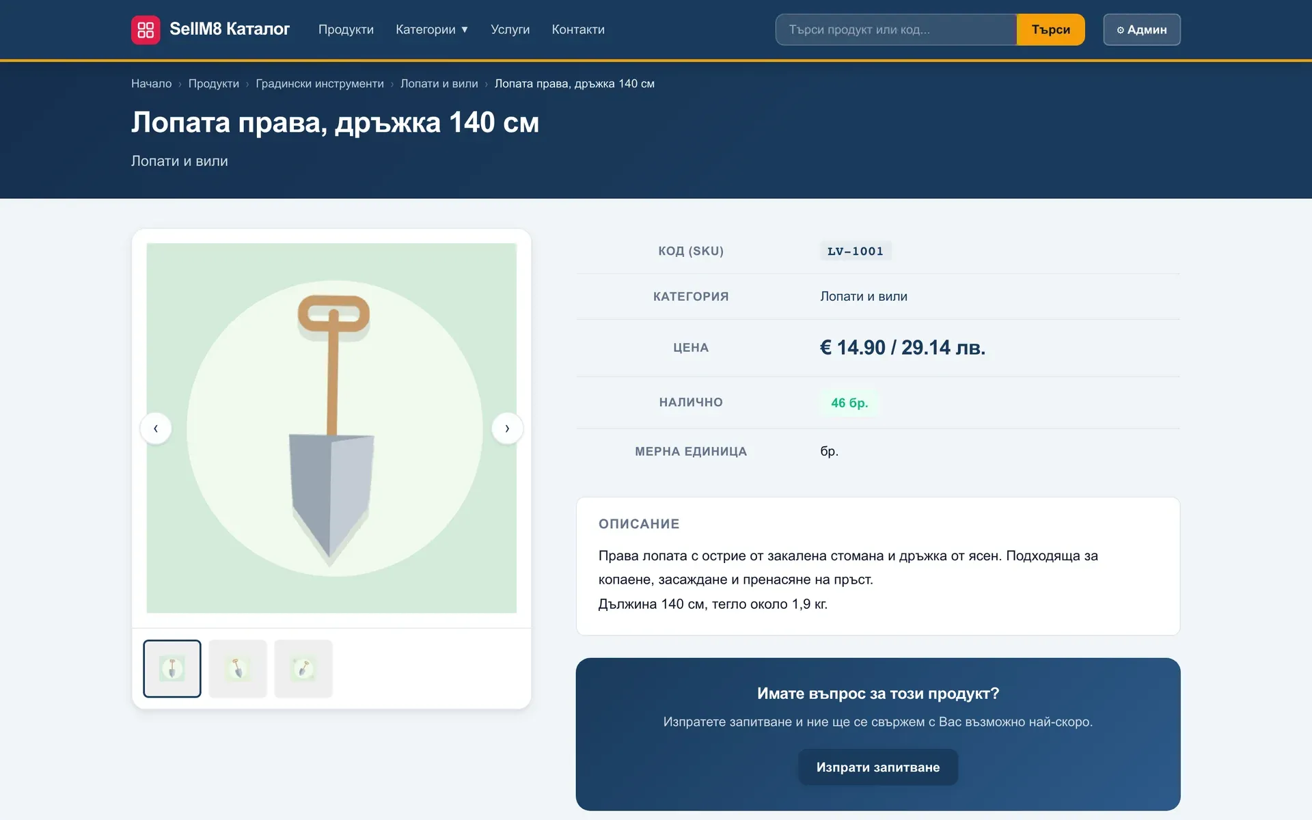This screenshot has height=820, width=1312.
Task: Open the Админ panel button
Action: coord(1142,29)
